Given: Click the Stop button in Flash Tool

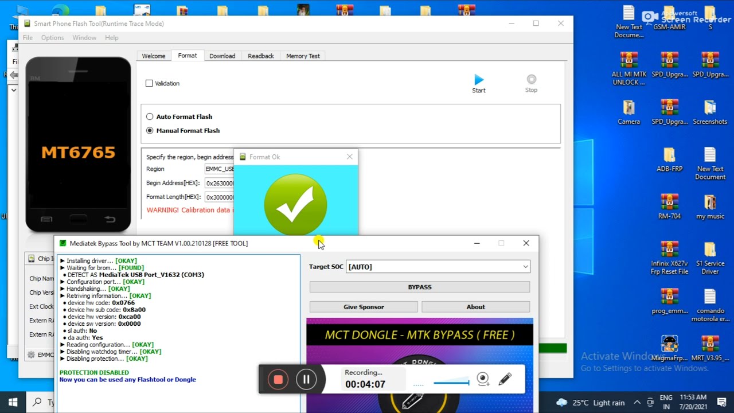Looking at the screenshot, I should 531,84.
